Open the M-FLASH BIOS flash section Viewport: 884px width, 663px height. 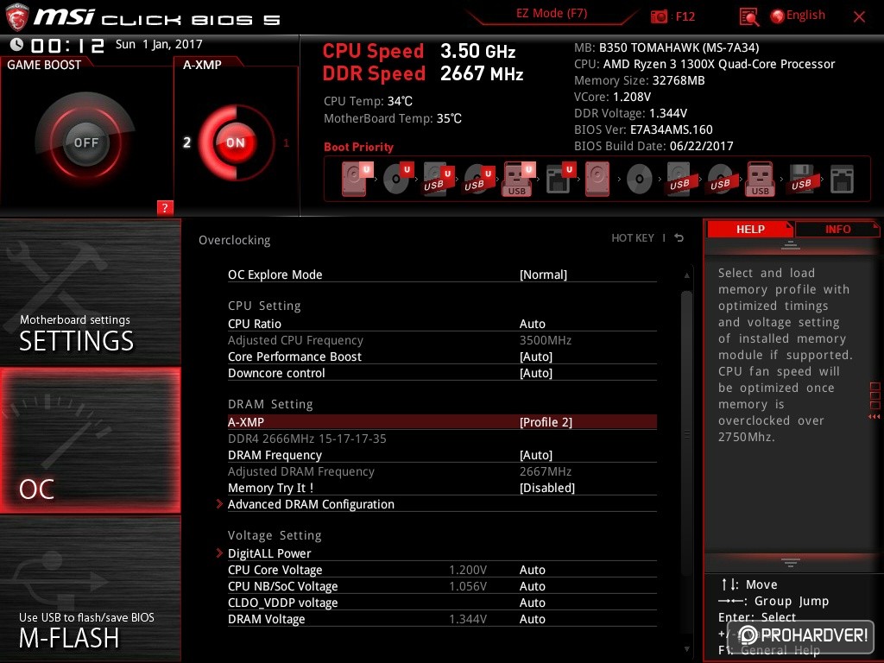click(x=90, y=589)
